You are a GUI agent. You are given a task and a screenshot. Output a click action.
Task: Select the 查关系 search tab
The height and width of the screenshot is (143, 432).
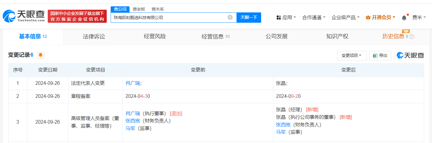[x=158, y=9]
